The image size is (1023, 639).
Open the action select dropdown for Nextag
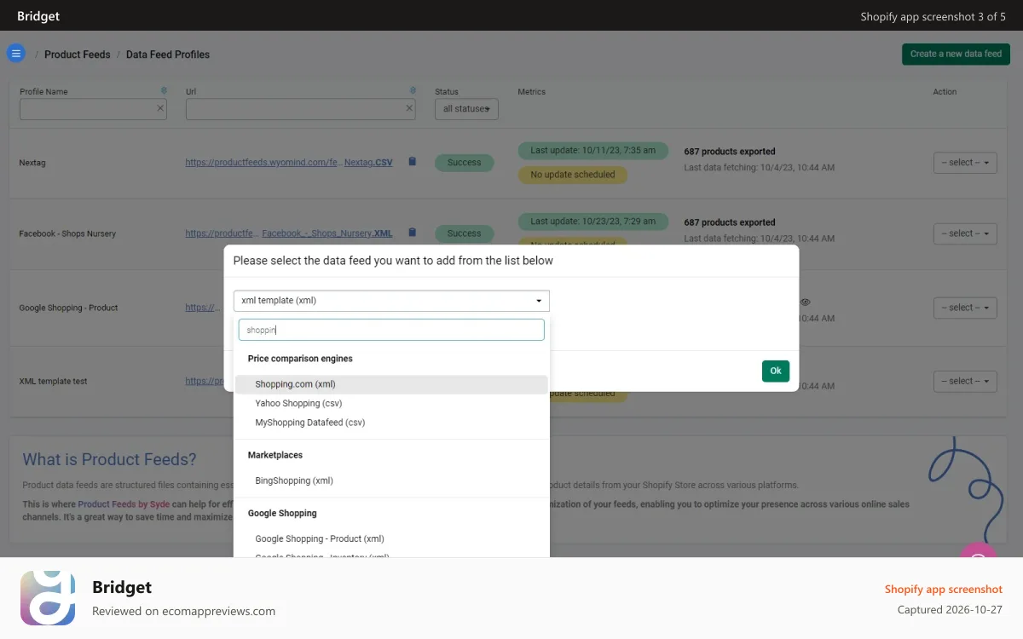[x=965, y=163]
